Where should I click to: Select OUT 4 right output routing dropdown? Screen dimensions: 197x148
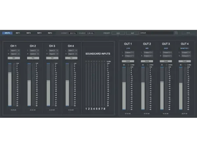(x=186, y=56)
